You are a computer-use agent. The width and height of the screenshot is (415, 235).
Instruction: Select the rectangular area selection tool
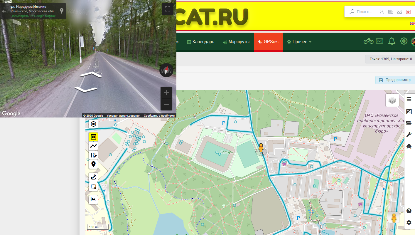tap(93, 187)
